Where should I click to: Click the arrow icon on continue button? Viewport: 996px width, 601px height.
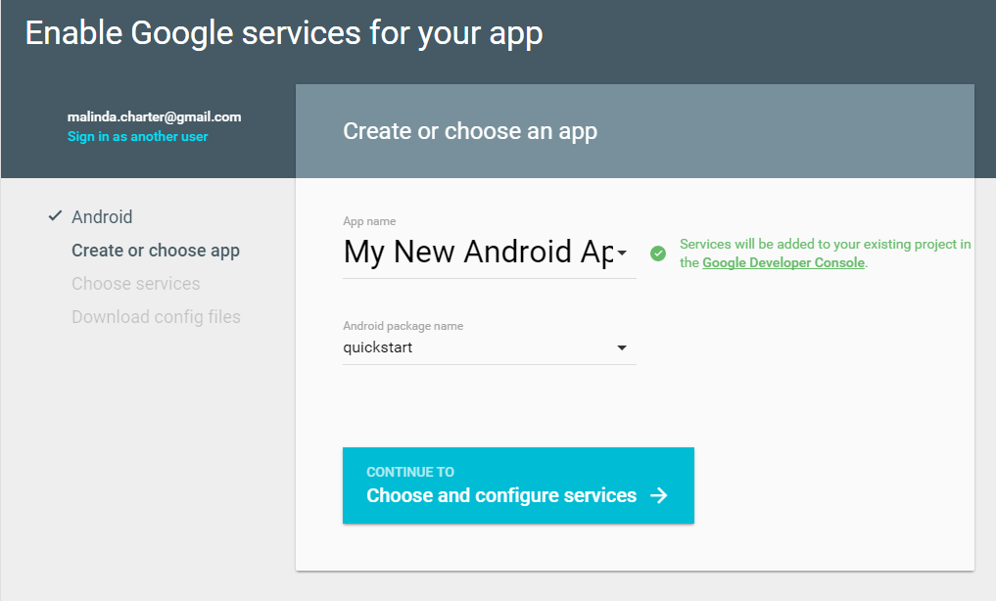click(659, 495)
